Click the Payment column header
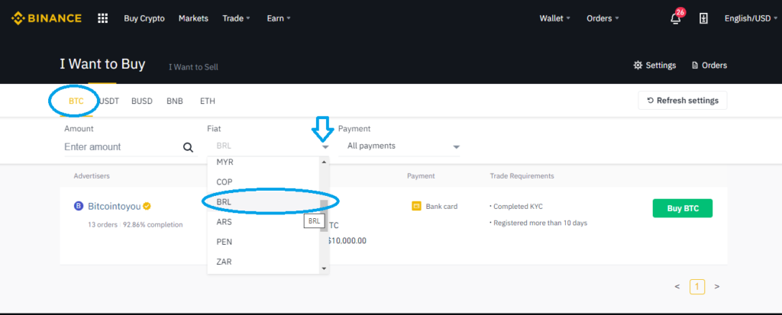The width and height of the screenshot is (782, 315). pyautogui.click(x=421, y=176)
